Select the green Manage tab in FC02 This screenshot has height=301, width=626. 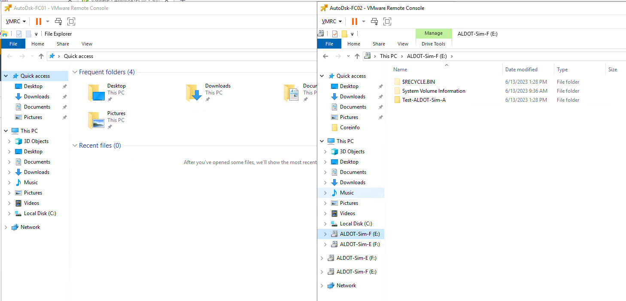434,33
